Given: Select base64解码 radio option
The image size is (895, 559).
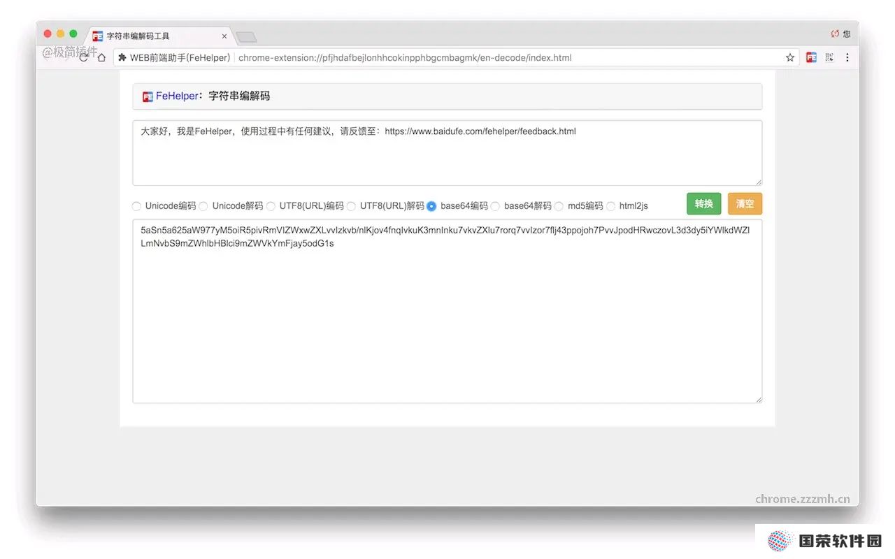Looking at the screenshot, I should click(495, 206).
